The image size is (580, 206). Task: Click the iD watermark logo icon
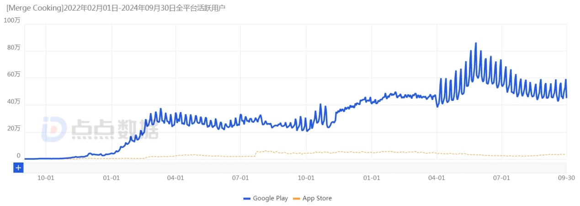(54, 129)
